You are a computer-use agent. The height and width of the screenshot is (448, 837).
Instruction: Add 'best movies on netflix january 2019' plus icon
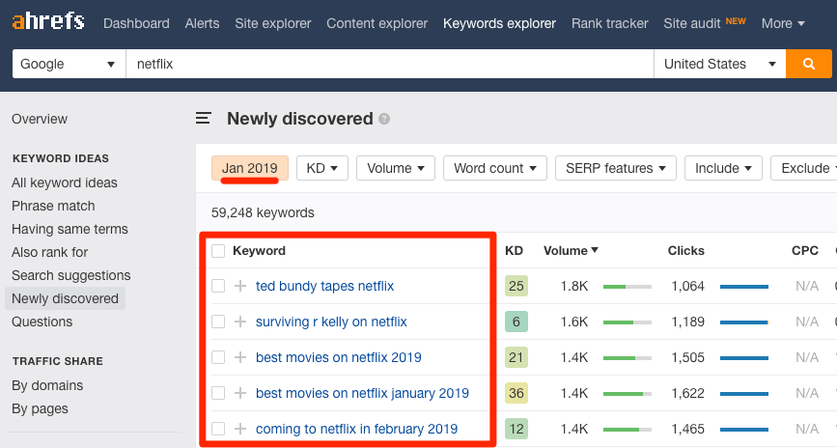point(240,394)
